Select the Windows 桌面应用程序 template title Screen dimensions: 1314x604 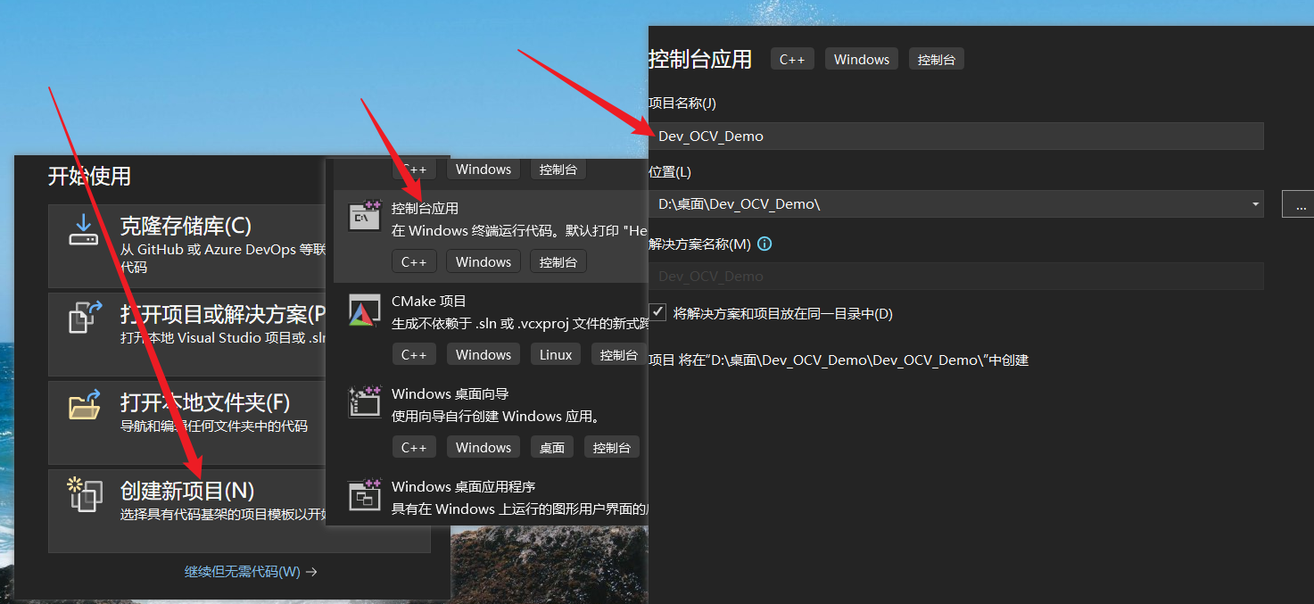tap(464, 486)
